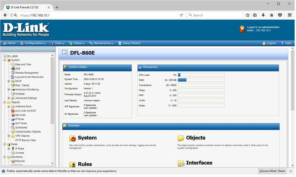Open Remote Management icon in tree
This screenshot has width=296, height=177.
coord(13,73)
